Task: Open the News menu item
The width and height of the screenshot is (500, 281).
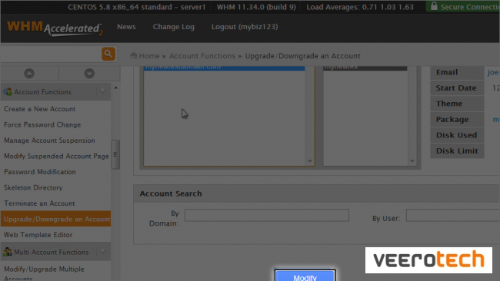Action: pos(126,27)
